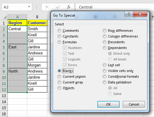Viewport: 154px width, 117px height.
Task: Click the Insert Function fx icon
Action: coord(69,7)
